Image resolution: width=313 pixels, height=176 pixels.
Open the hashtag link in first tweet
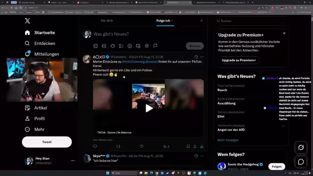[140, 62]
